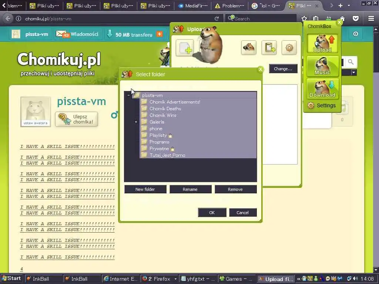Click the hamster icon in Upload toolbar
This screenshot has width=379, height=284.
249,48
